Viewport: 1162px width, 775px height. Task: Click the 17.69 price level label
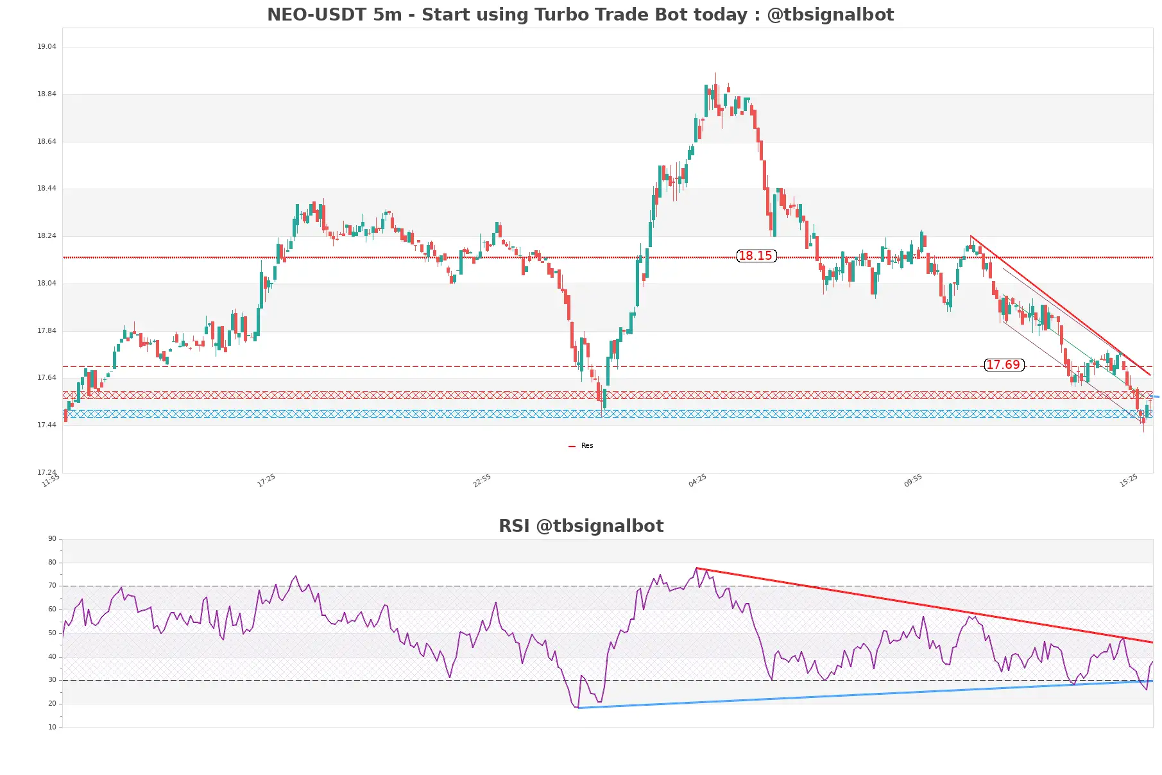click(x=1004, y=365)
